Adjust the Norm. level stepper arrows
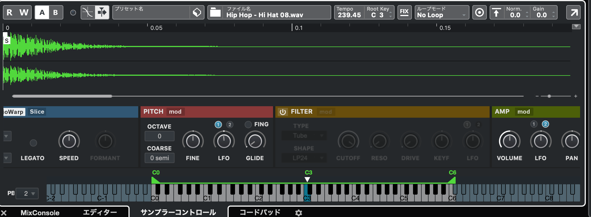Image resolution: width=591 pixels, height=217 pixels. click(527, 15)
